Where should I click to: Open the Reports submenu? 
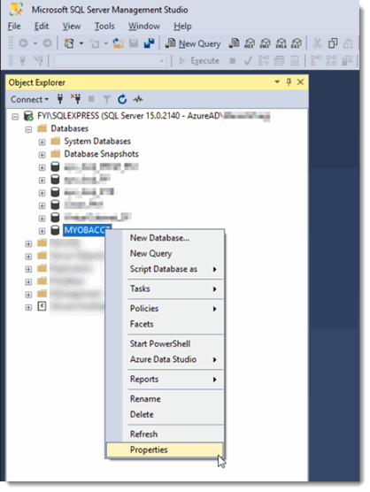165,379
